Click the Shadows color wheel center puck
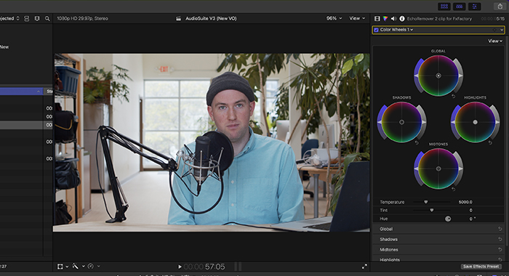Image resolution: width=509 pixels, height=276 pixels. click(401, 122)
